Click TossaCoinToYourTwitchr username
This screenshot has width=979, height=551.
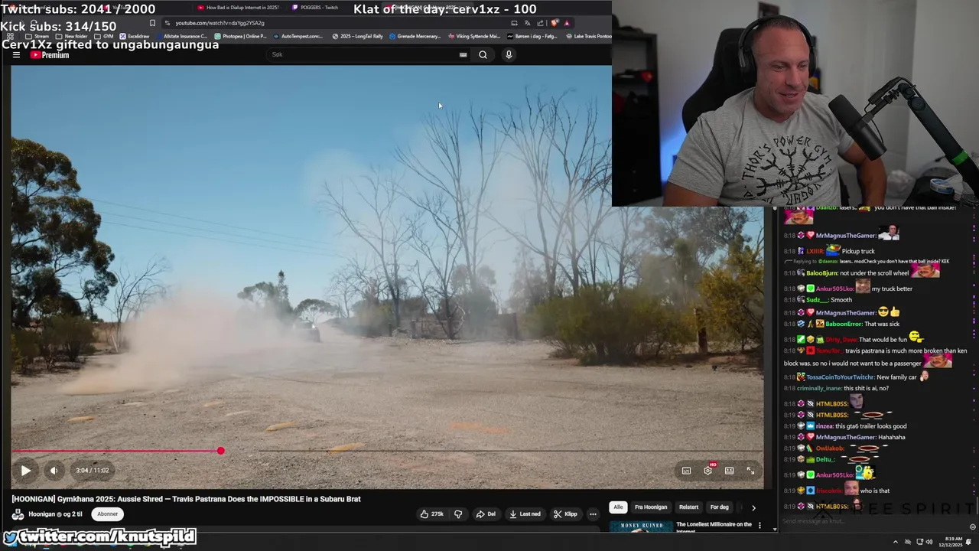(839, 377)
